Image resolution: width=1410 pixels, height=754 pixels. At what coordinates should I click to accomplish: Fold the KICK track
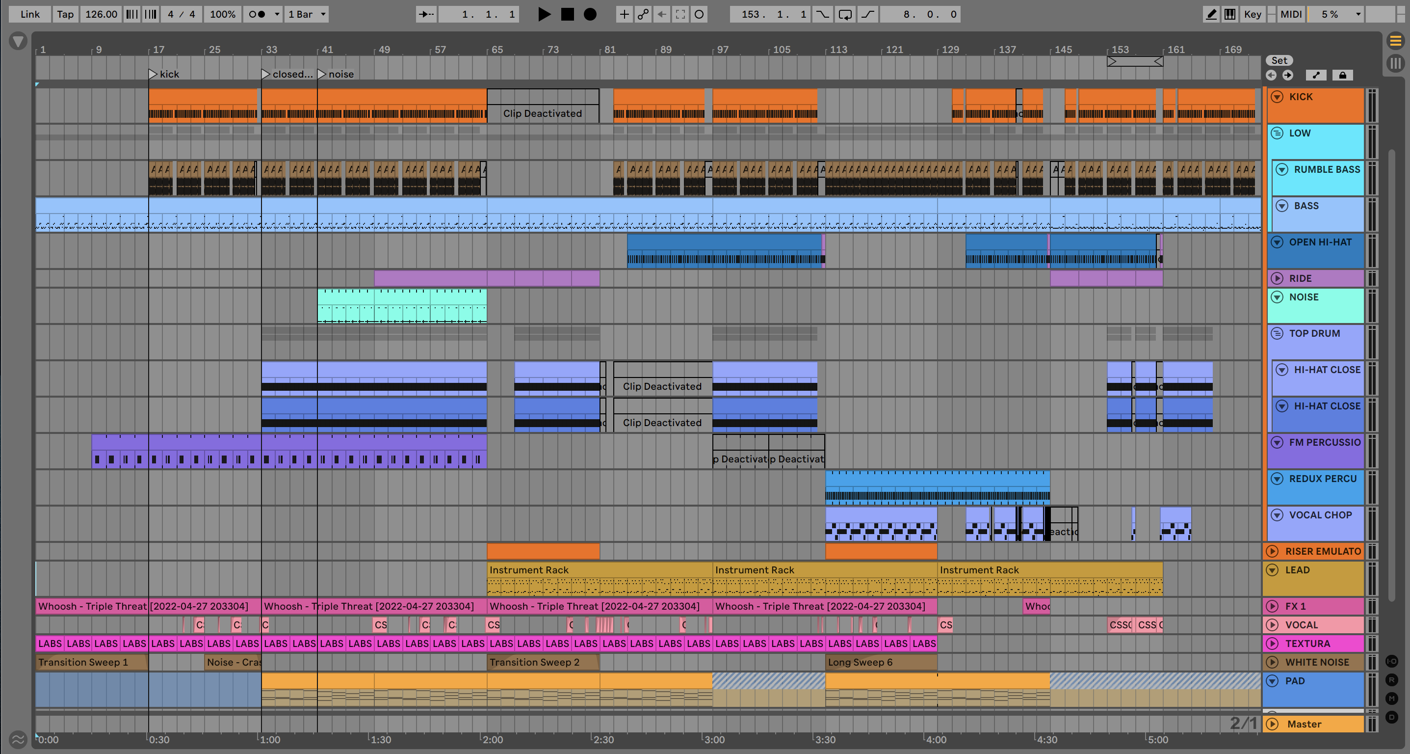point(1277,97)
